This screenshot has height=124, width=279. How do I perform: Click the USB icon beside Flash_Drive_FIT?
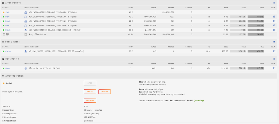26,68
